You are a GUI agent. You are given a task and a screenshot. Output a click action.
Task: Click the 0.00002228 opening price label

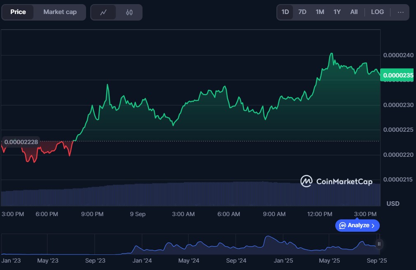coord(21,142)
